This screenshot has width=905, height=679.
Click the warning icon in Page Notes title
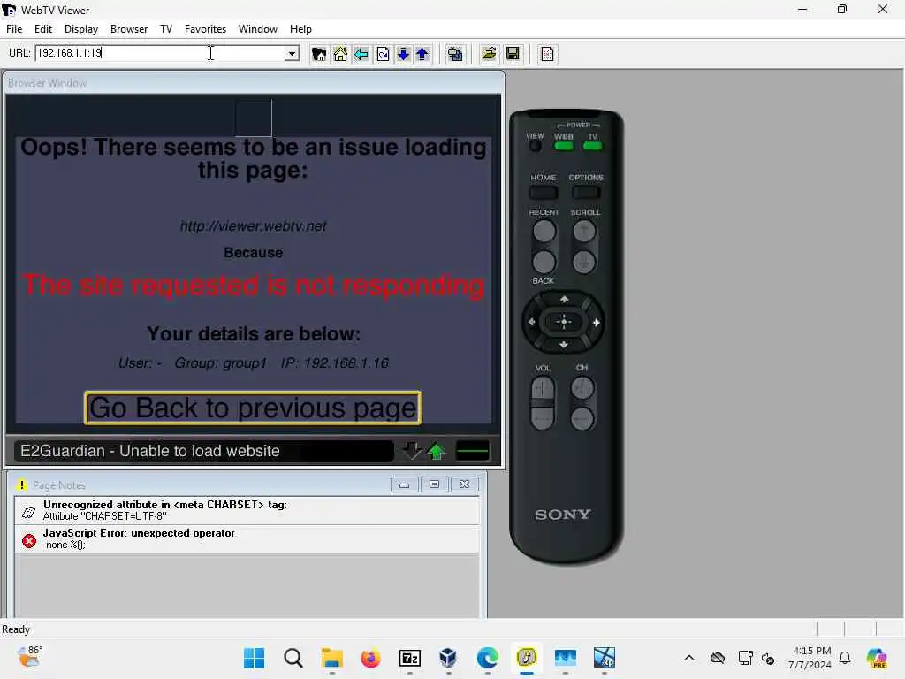click(x=21, y=484)
